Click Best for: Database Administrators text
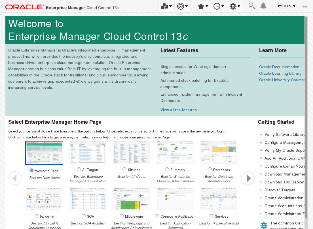The height and width of the screenshot is (229, 313). tap(219, 179)
